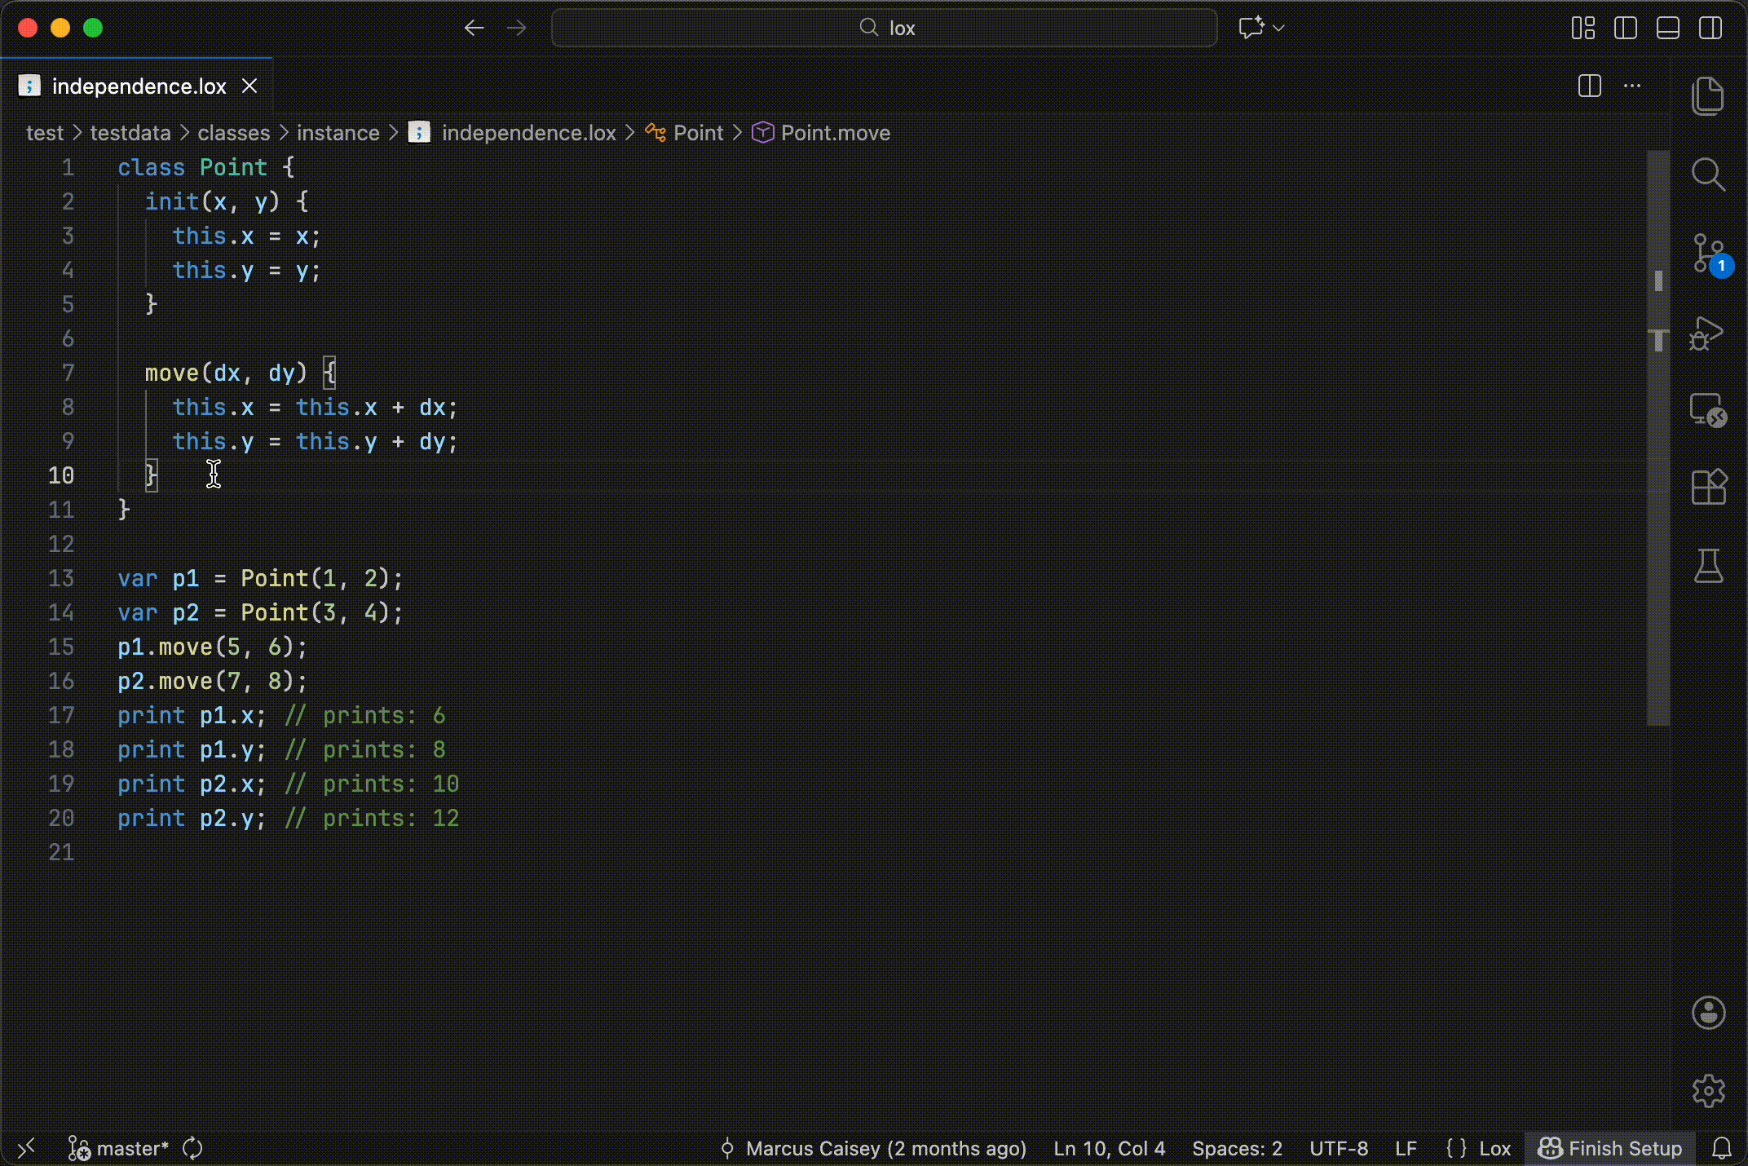Open Run and Debug view
1748x1166 pixels.
(x=1708, y=333)
